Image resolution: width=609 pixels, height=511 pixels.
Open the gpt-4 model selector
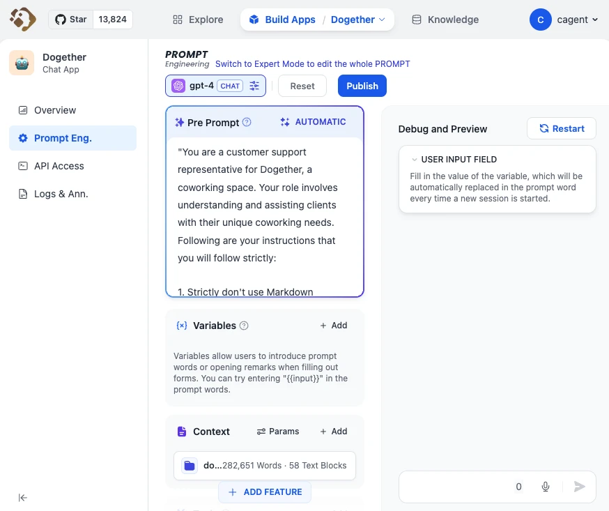point(215,86)
